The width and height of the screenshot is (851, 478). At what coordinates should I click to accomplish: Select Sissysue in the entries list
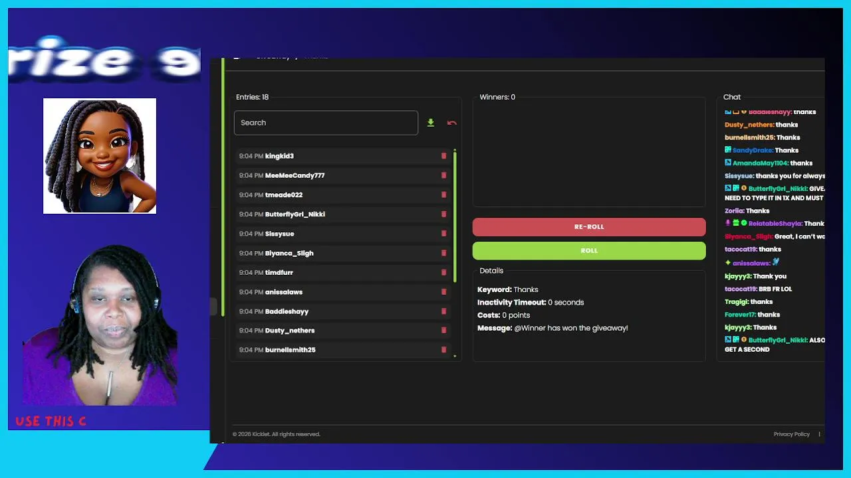tap(279, 234)
